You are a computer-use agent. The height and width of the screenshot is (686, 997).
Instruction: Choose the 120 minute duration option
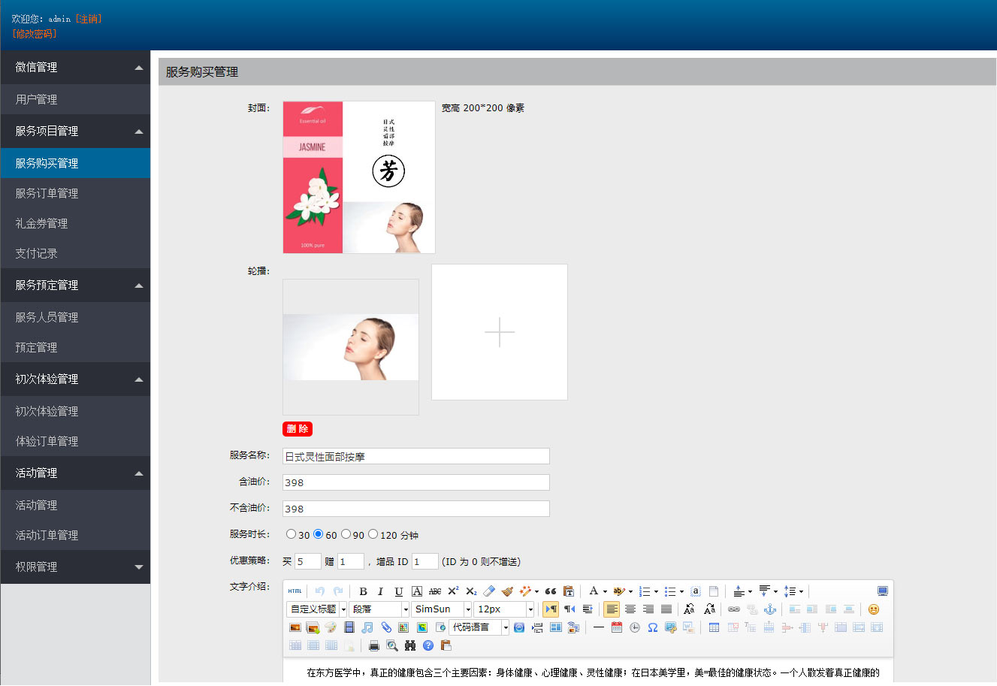(373, 534)
